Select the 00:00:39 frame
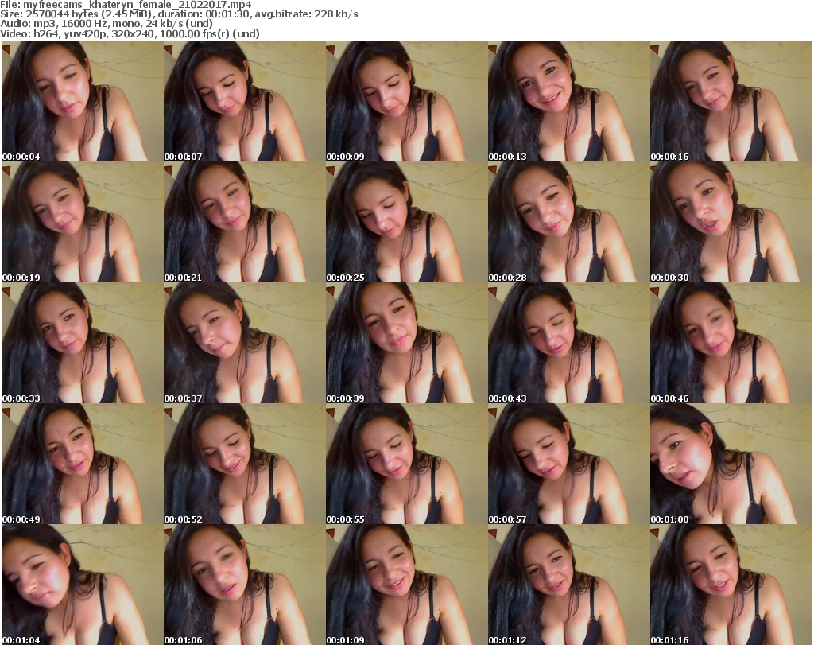814x645 pixels. tap(406, 344)
